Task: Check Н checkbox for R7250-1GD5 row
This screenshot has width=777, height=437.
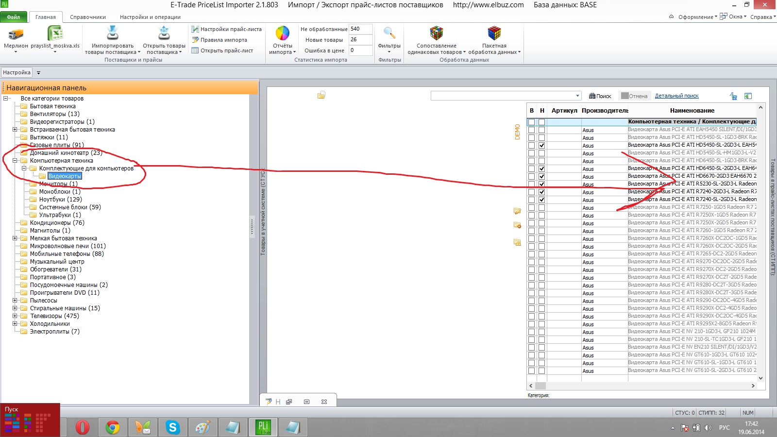Action: click(x=542, y=207)
